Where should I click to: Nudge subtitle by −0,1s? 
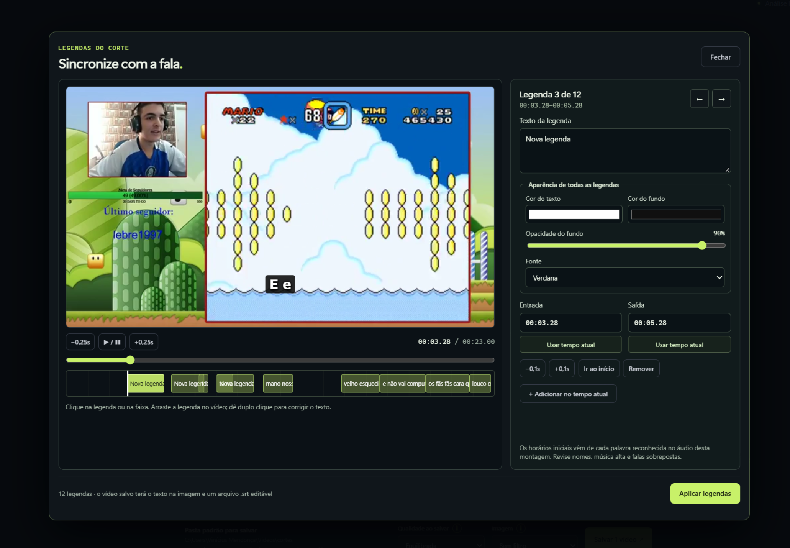[x=532, y=369]
